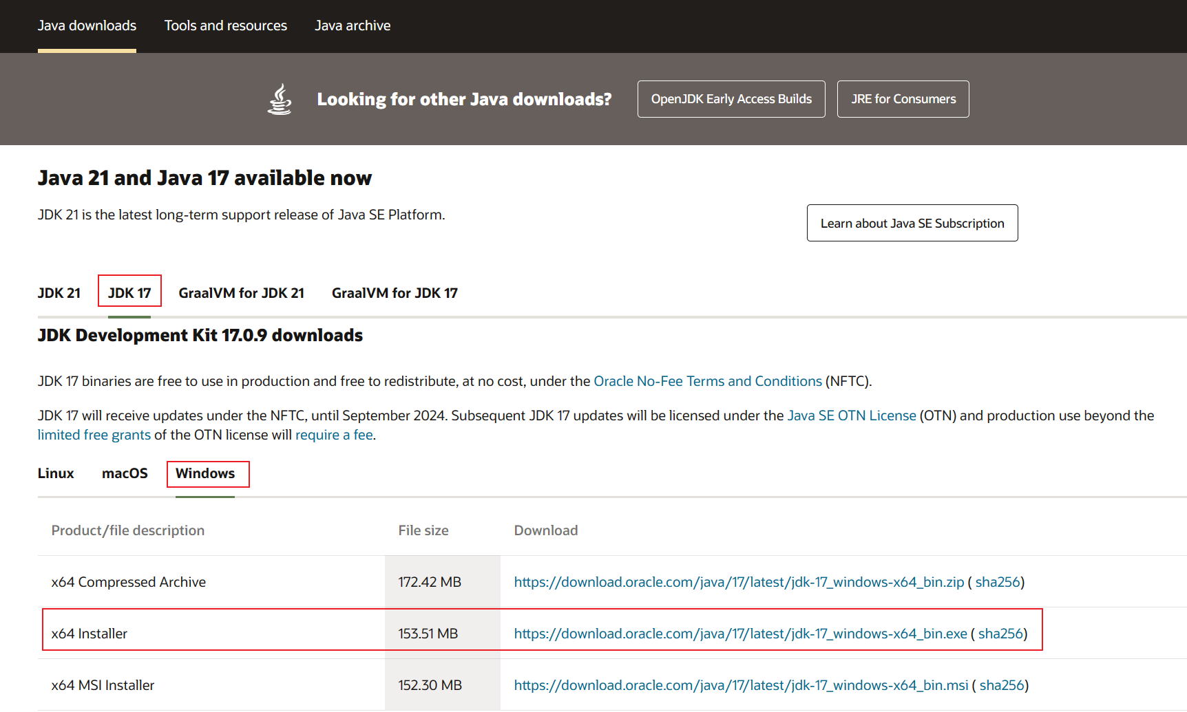Click the x64 Compressed Archive description text

[x=129, y=582]
